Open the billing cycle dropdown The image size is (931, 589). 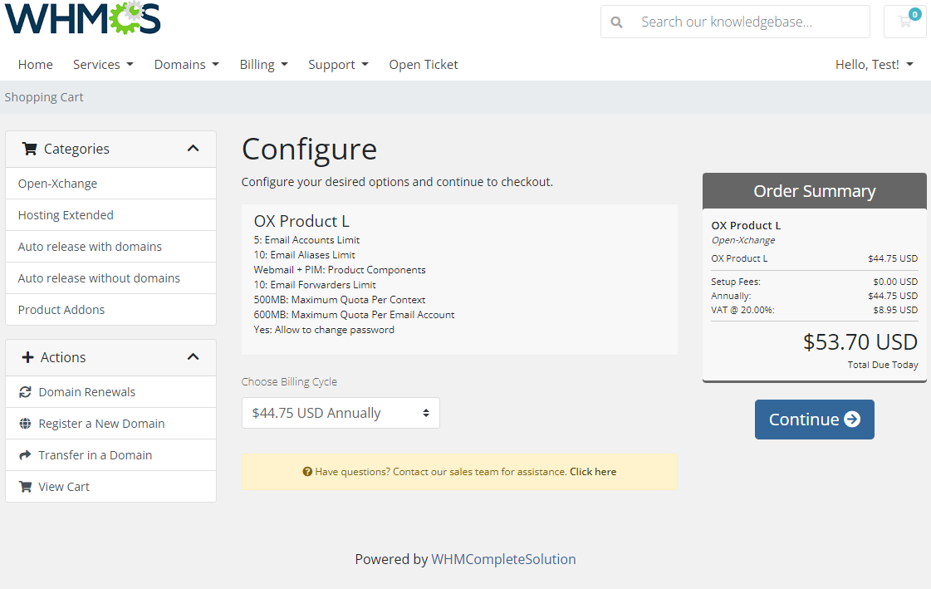coord(341,413)
